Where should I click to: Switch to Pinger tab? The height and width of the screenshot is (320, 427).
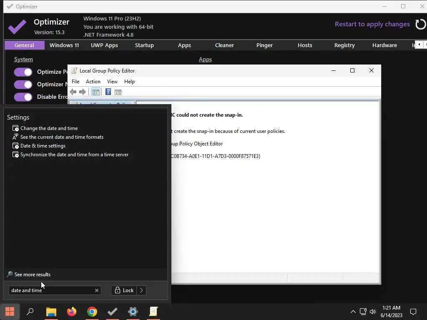coord(264,45)
